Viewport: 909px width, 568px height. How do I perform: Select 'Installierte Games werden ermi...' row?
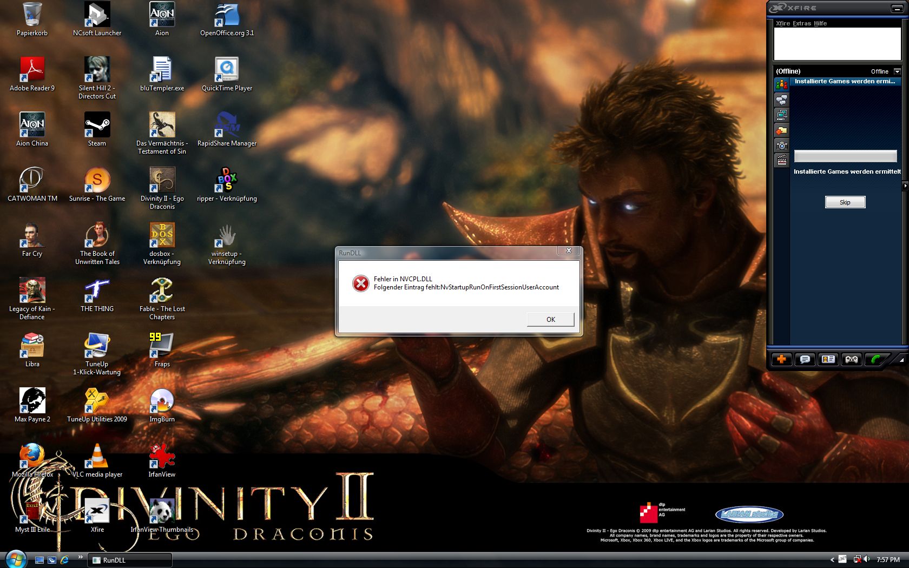[845, 82]
